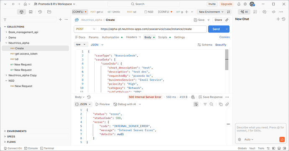Screen dimensions: 289x151
Task: Go to the Home icon
Action: 25,4
